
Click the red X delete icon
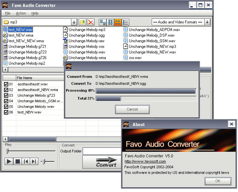point(91,22)
